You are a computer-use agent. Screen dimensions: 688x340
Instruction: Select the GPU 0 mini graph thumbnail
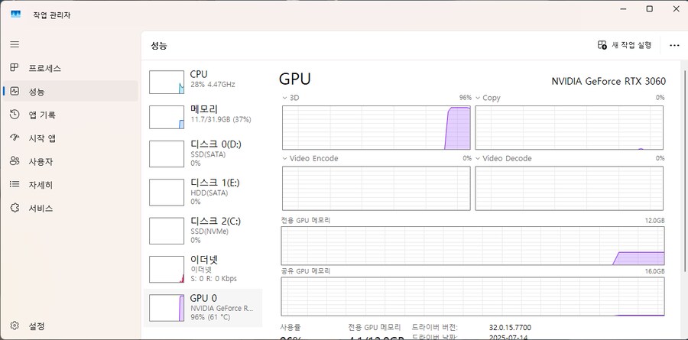pos(167,308)
